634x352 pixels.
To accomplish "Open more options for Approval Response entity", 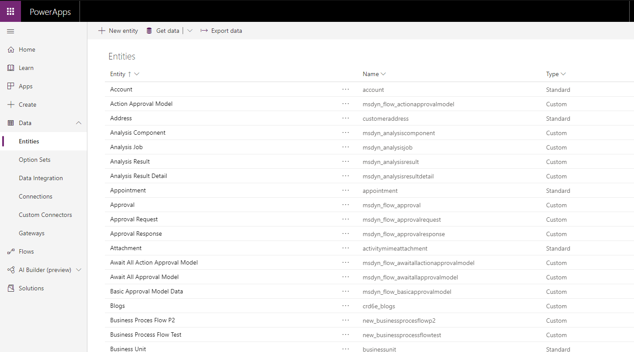I will click(346, 234).
